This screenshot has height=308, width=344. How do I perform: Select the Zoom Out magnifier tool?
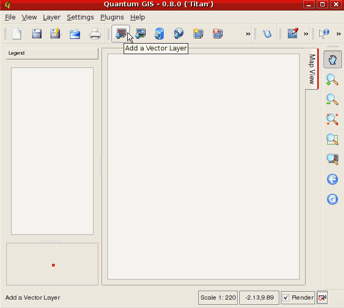332,99
